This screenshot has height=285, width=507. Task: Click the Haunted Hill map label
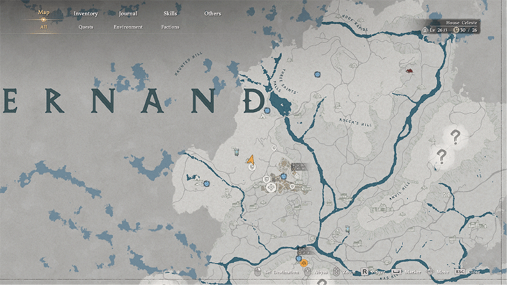189,63
